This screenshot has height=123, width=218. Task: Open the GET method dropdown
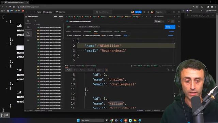[71, 27]
